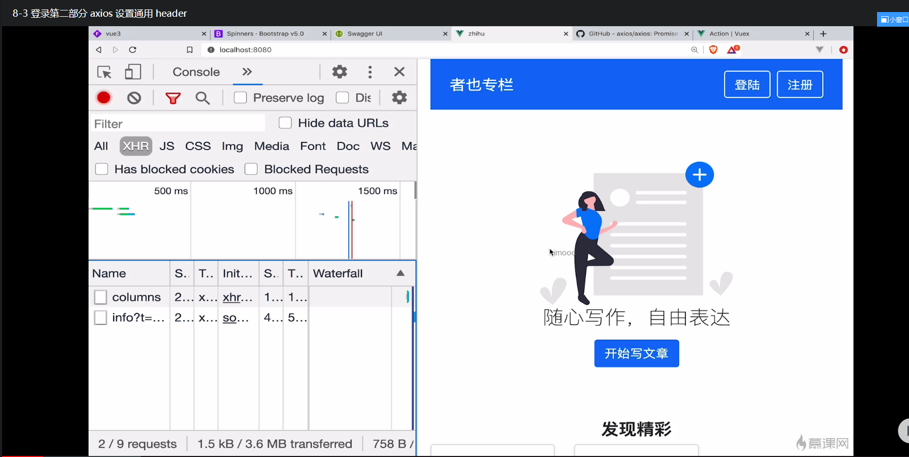
Task: Open DevTools settings gear icon
Action: pyautogui.click(x=339, y=72)
